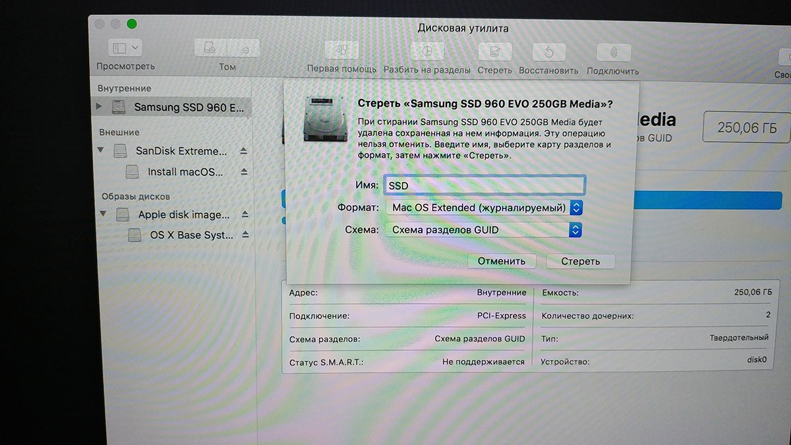Eject the SanDisk Extreme disk
This screenshot has width=791, height=445.
pyautogui.click(x=244, y=151)
